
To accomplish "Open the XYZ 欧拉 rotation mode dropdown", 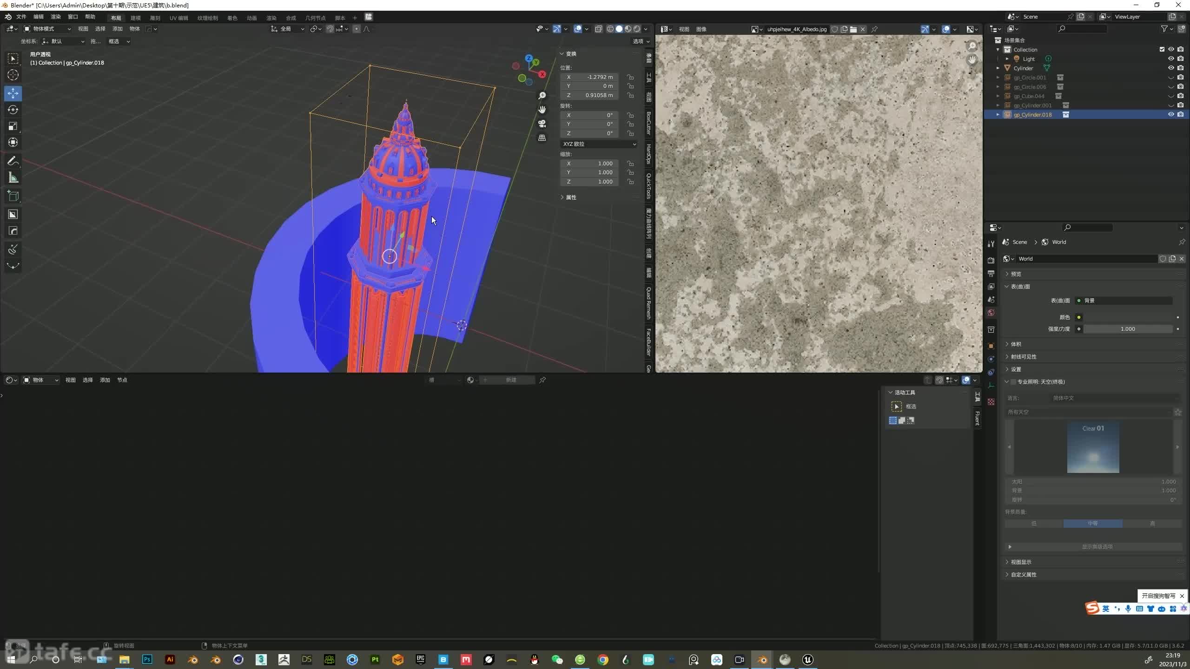I will coord(599,144).
